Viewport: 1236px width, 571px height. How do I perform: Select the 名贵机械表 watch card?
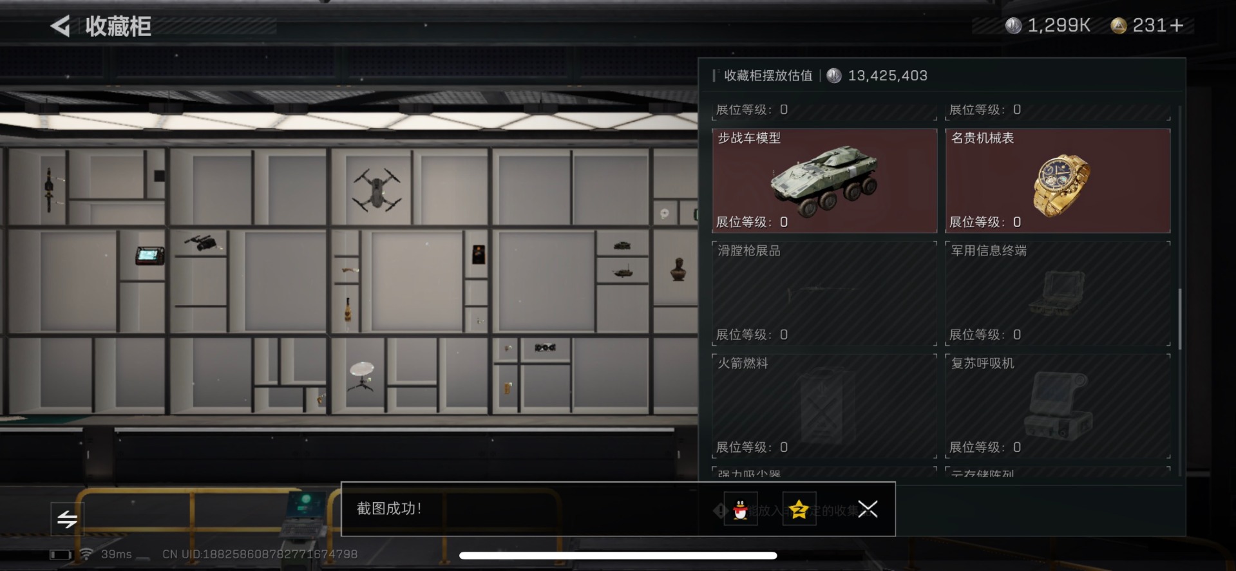1058,181
